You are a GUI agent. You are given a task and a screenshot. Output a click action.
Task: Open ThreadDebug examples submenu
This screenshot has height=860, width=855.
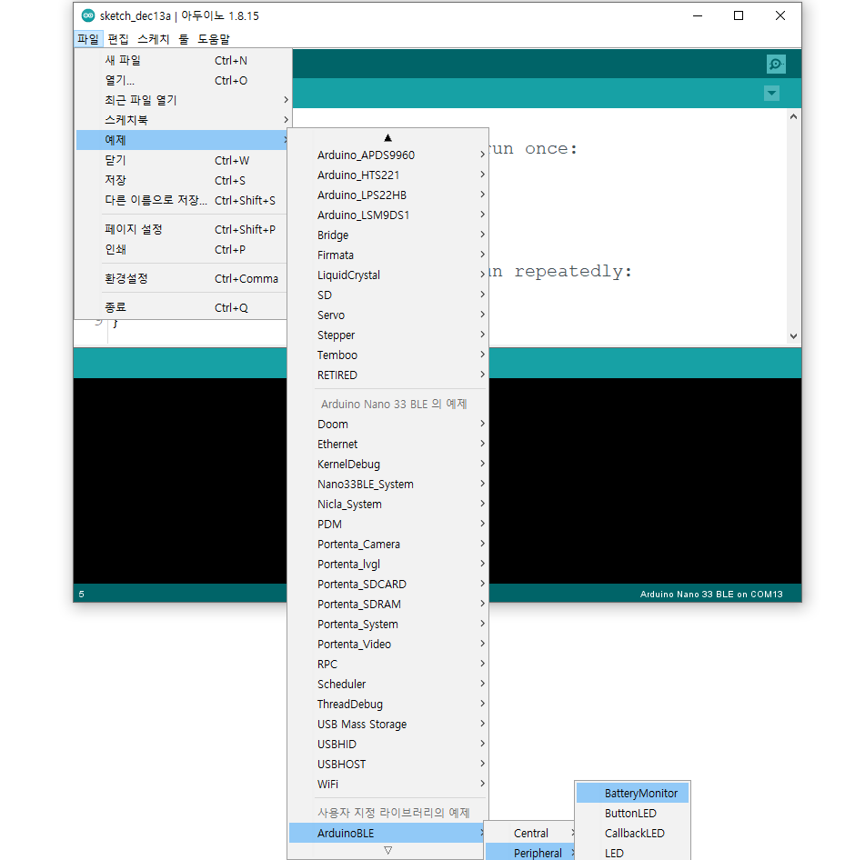tap(388, 705)
